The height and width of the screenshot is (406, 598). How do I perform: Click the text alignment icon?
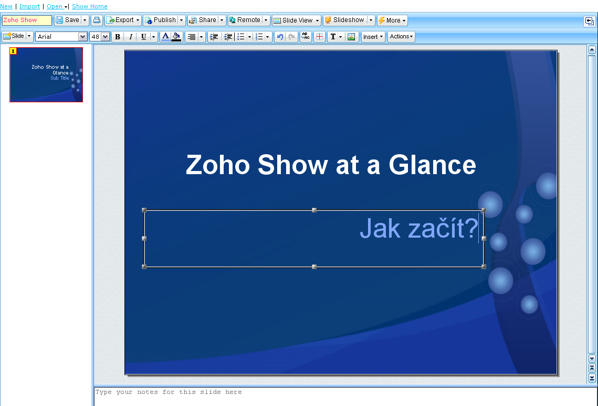tap(192, 37)
